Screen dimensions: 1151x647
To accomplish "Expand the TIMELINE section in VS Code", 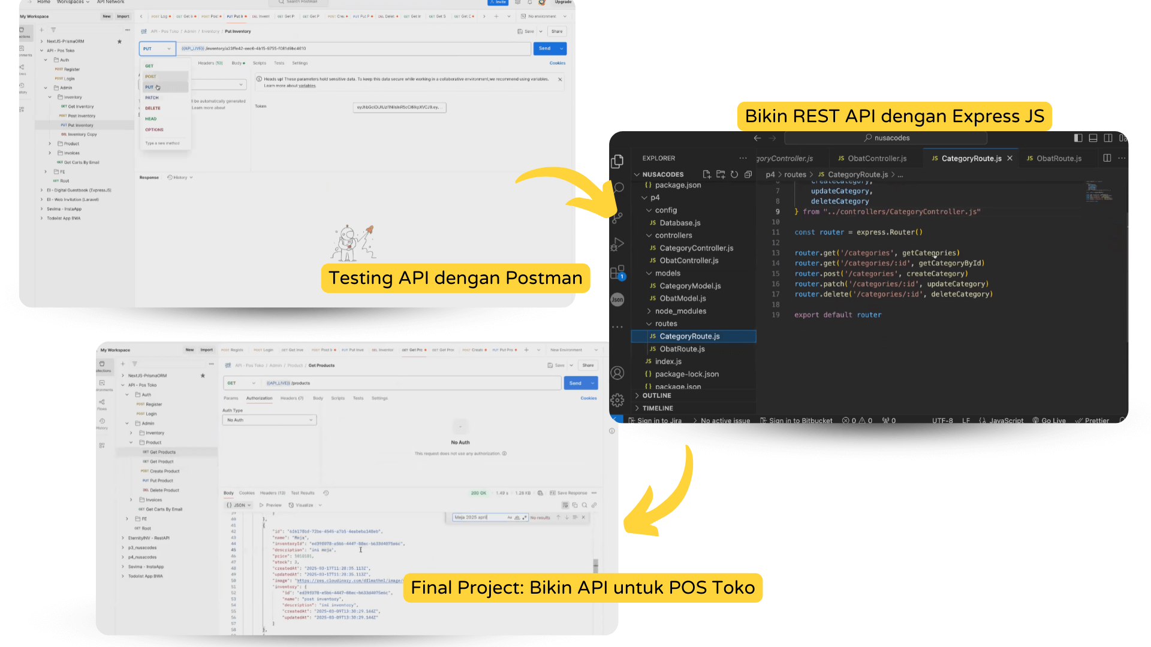I will pyautogui.click(x=658, y=408).
